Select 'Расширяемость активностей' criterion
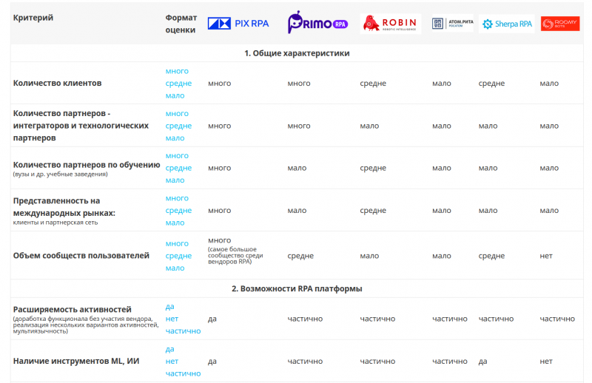This screenshot has height=383, width=592. tap(72, 309)
